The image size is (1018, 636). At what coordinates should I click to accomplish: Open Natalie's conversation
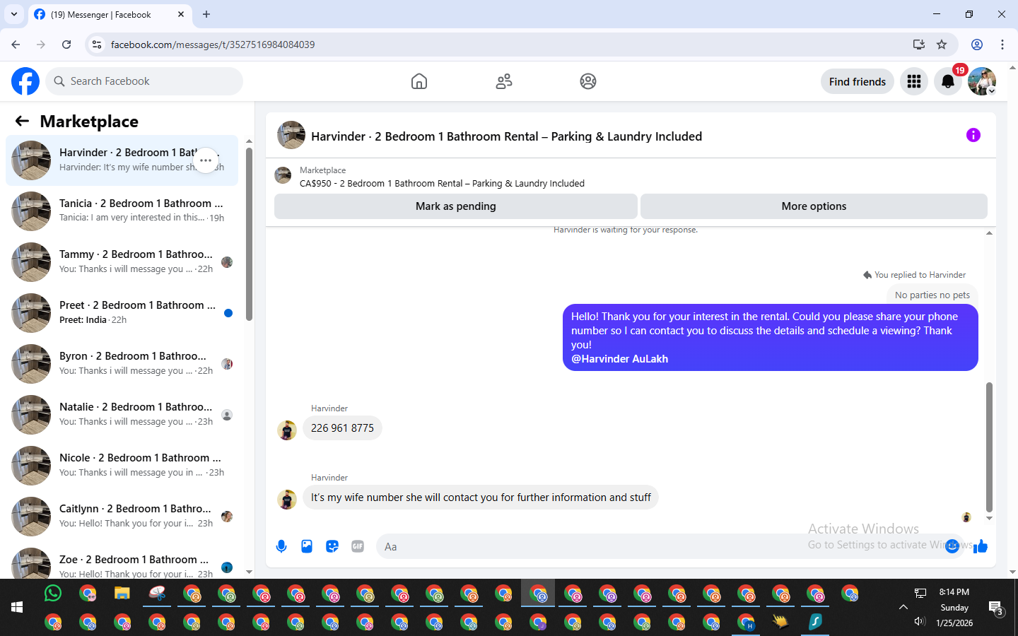tap(122, 415)
